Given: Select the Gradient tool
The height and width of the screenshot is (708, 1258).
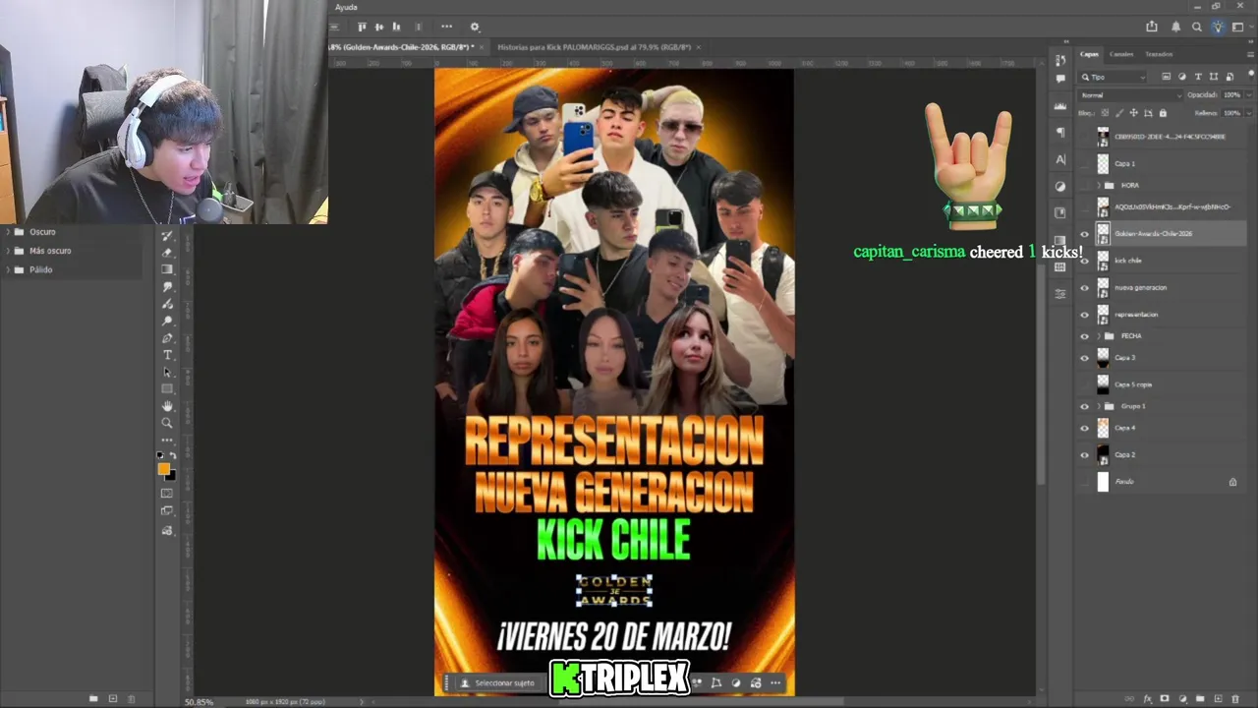Looking at the screenshot, I should tap(167, 269).
